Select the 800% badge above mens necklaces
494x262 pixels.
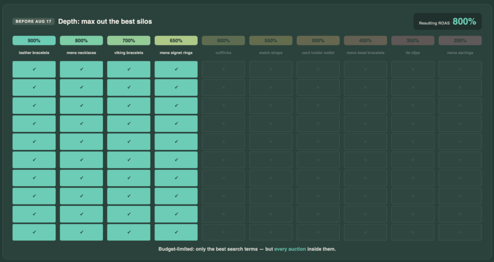(81, 41)
